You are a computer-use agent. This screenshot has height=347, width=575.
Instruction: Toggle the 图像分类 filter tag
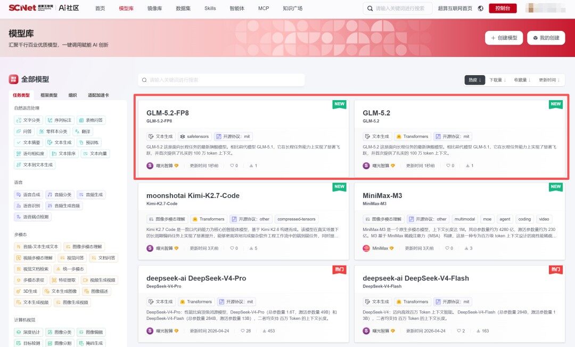[60, 332]
